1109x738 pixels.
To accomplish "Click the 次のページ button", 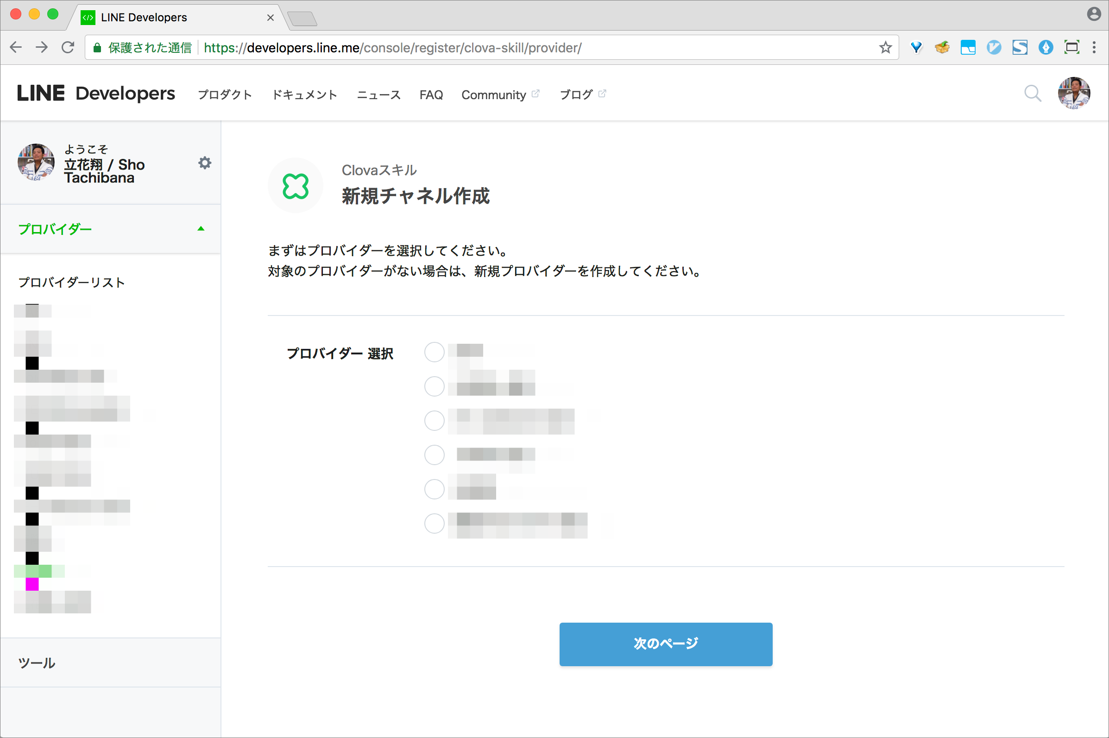I will (x=666, y=644).
